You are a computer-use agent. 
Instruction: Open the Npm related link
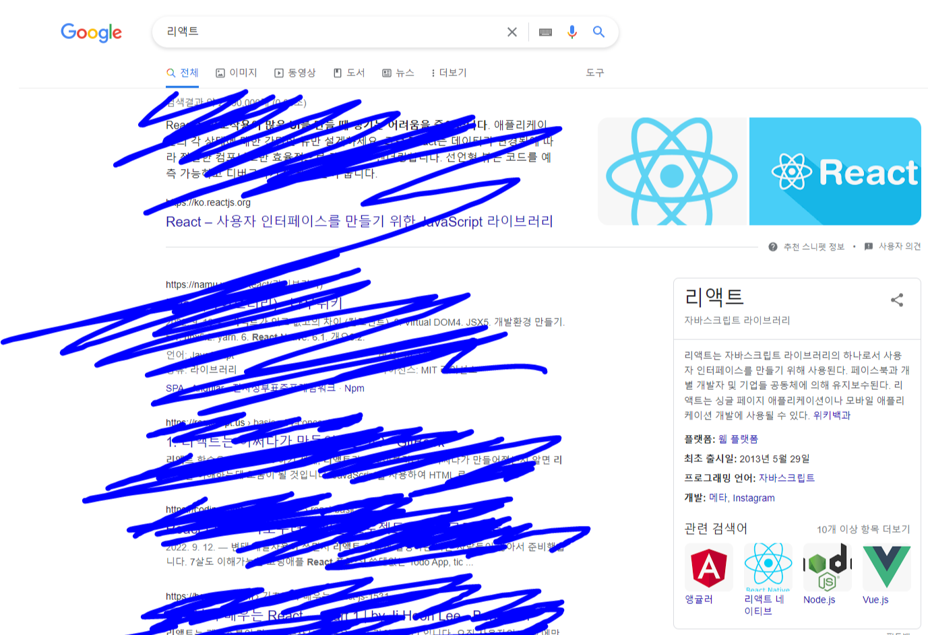pos(354,388)
